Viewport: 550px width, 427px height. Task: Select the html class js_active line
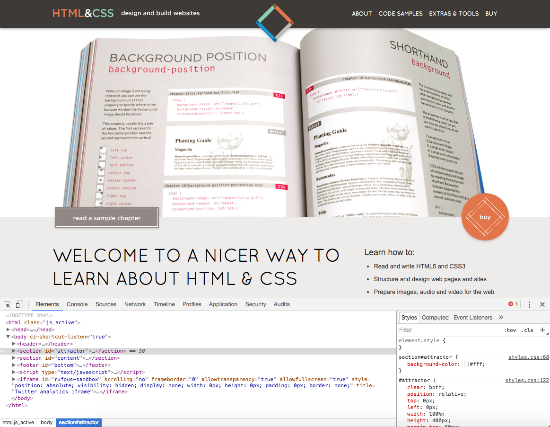coord(43,322)
